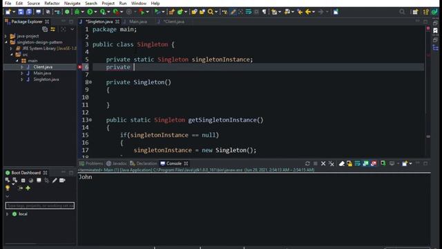Image resolution: width=442 pixels, height=249 pixels.
Task: Open the New file dropdown arrow
Action: tap(14, 12)
